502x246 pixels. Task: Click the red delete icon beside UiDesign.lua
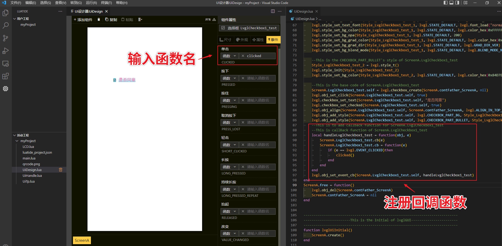tap(61, 170)
